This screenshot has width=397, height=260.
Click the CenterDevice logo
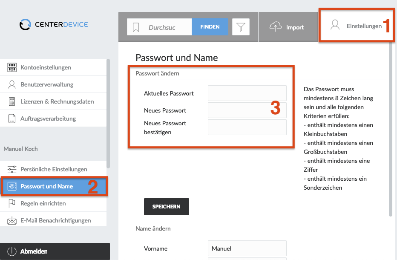(x=53, y=25)
